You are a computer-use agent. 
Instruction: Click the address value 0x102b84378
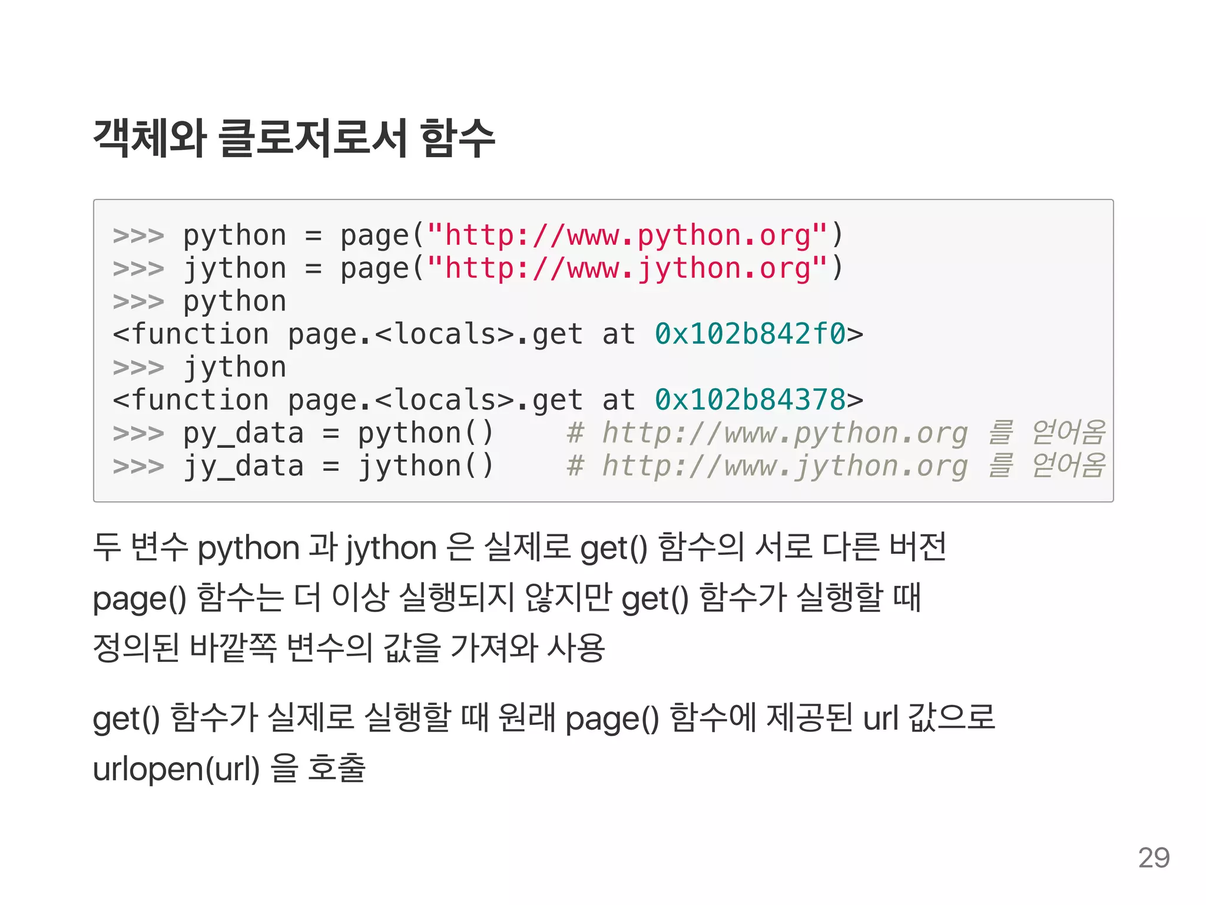click(x=751, y=400)
